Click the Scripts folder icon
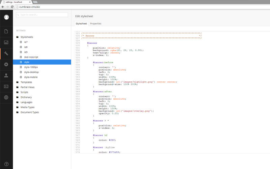Image resolution: width=270 pixels, height=169 pixels. coord(18,92)
